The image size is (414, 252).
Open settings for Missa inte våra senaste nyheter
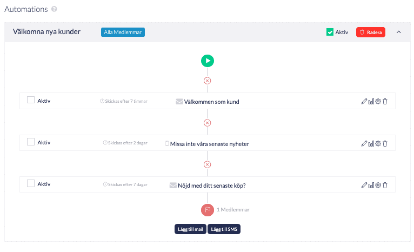(378, 143)
